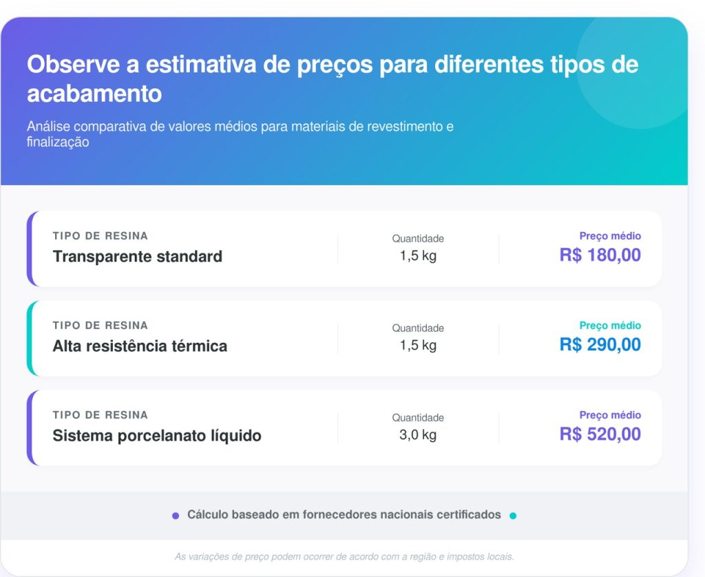Select the Sistema porcelanato líquido resin name
Screen dimensions: 705x577
point(157,436)
